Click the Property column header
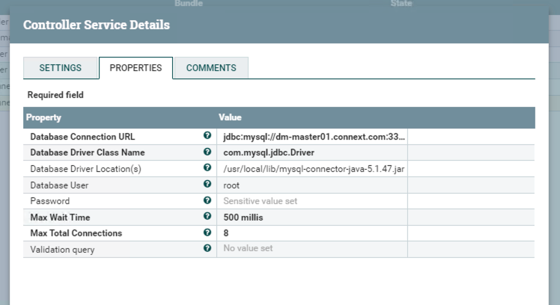The height and width of the screenshot is (305, 560). [44, 118]
